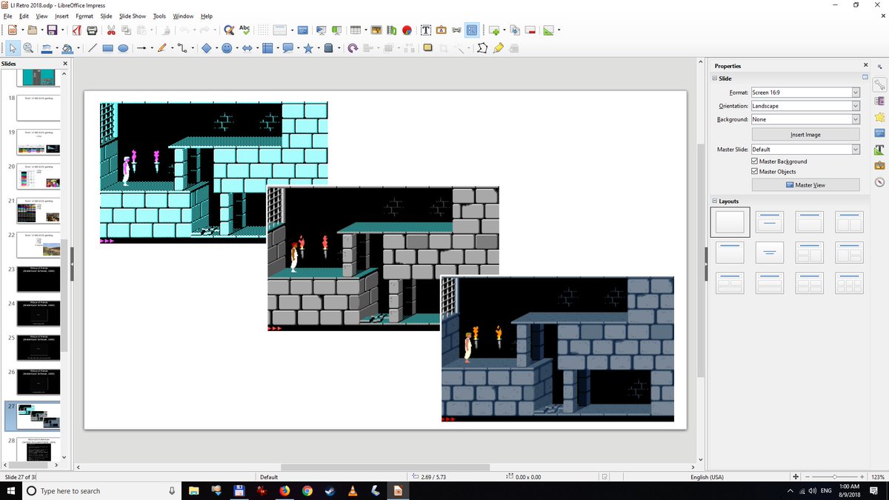
Task: Select the smiley Symbol Shapes tool
Action: tap(227, 48)
